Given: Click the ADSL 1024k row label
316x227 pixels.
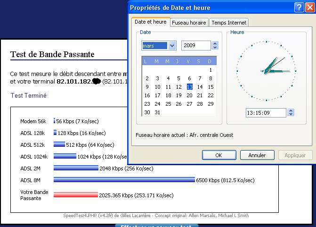Looking at the screenshot, I should [x=34, y=157].
